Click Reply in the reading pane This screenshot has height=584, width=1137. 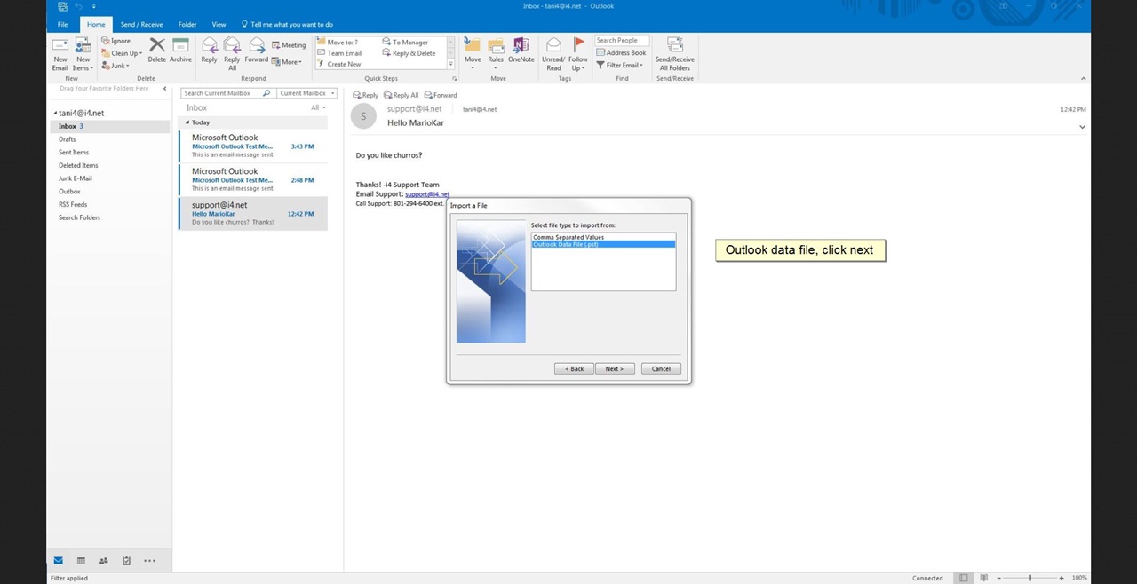click(365, 95)
